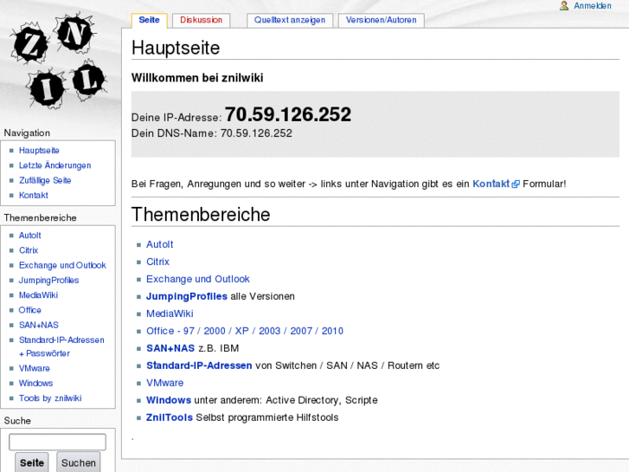Open Office - 97 / 2000 / XP link

click(245, 331)
